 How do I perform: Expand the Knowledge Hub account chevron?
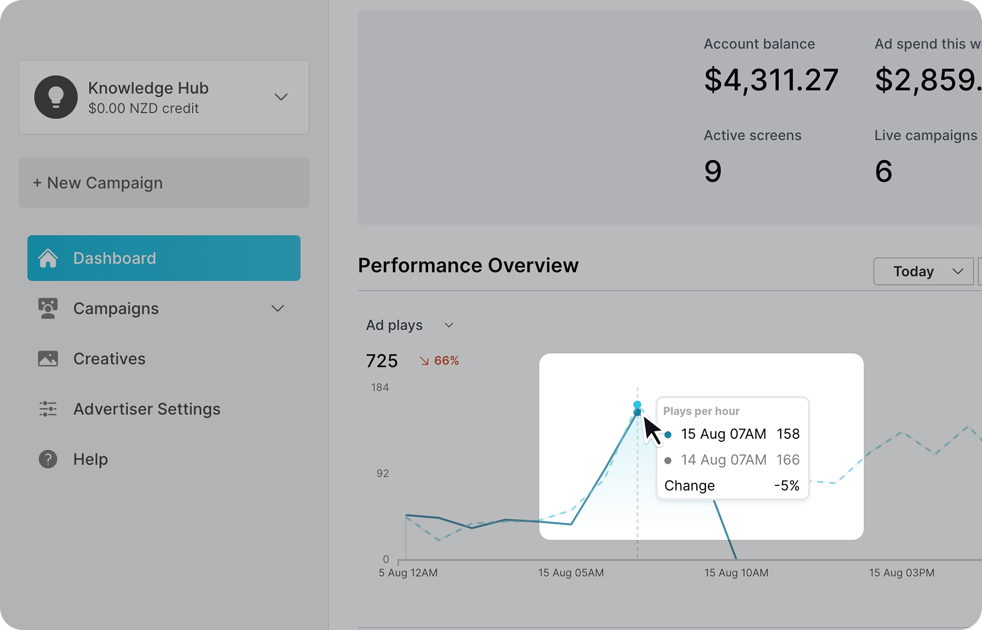coord(281,97)
